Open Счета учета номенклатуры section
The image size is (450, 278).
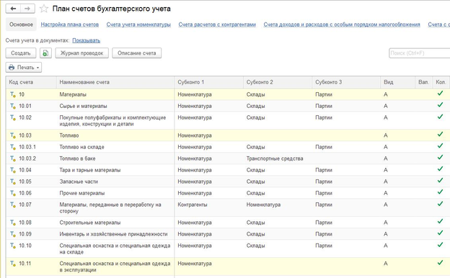coord(138,24)
